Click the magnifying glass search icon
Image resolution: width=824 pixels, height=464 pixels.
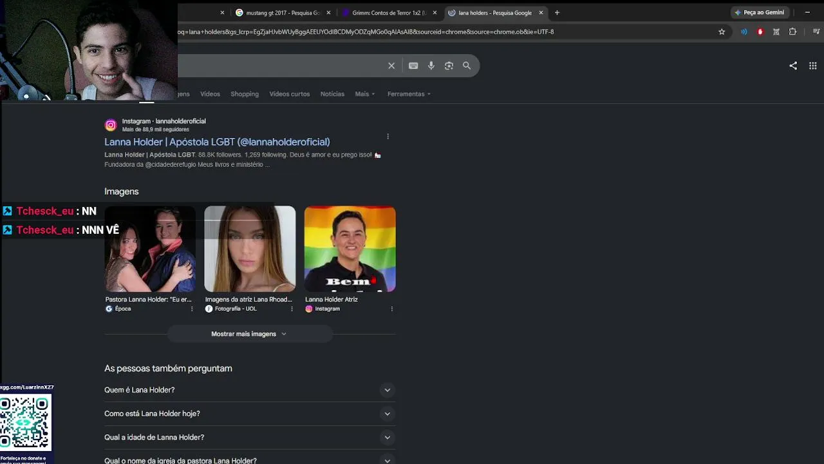(467, 66)
